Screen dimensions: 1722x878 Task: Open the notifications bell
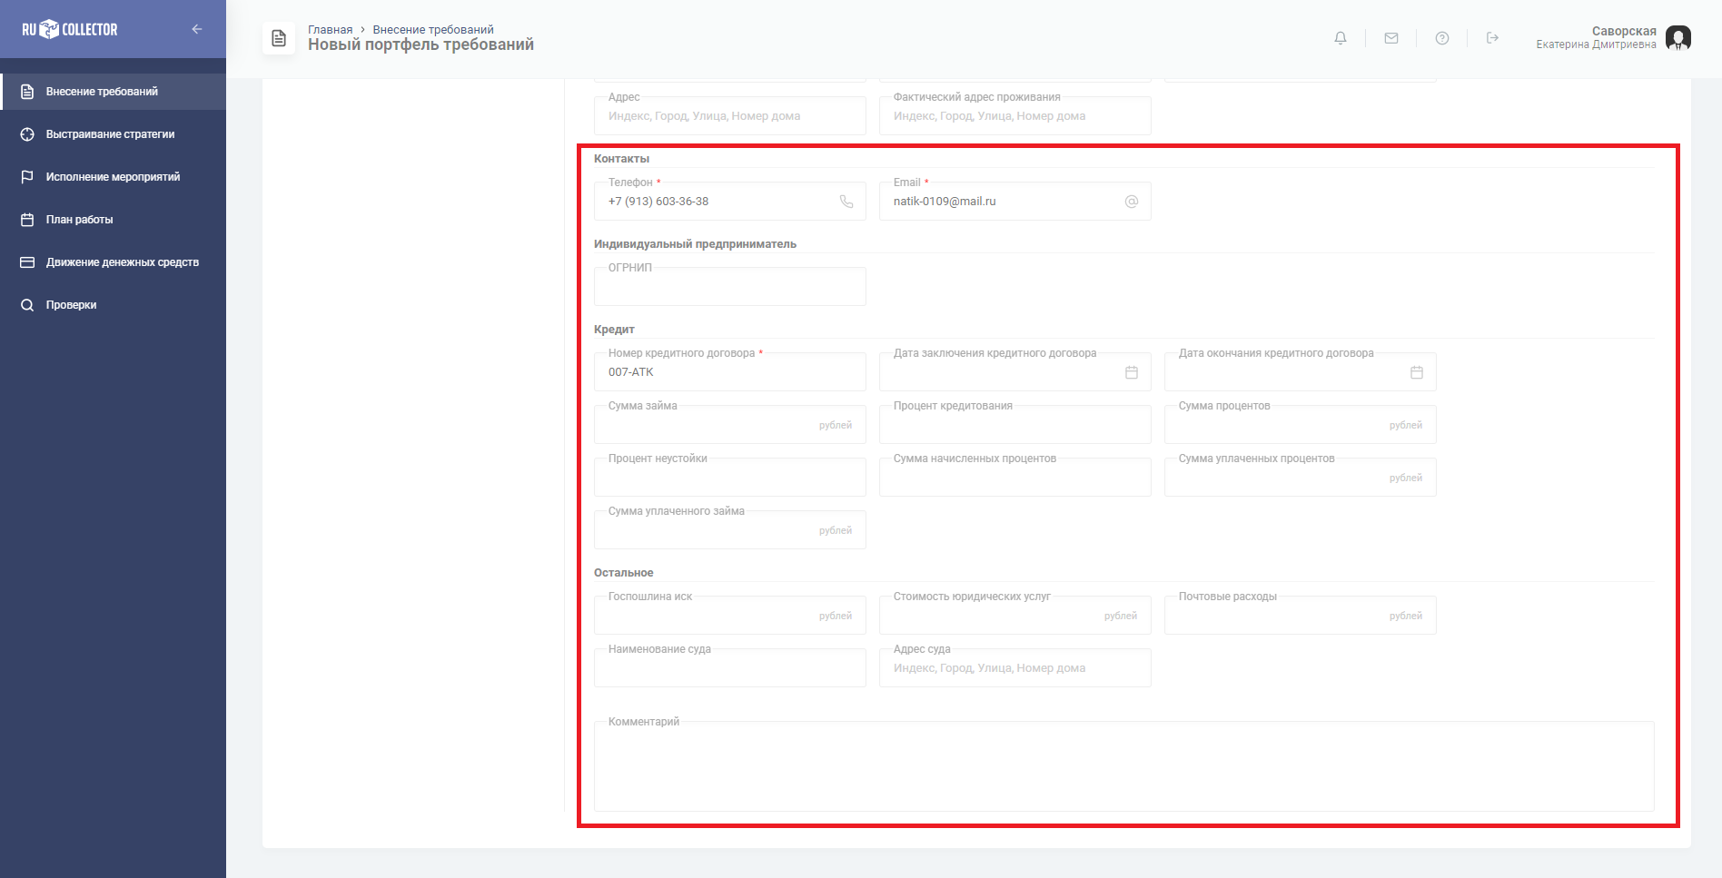coord(1341,38)
